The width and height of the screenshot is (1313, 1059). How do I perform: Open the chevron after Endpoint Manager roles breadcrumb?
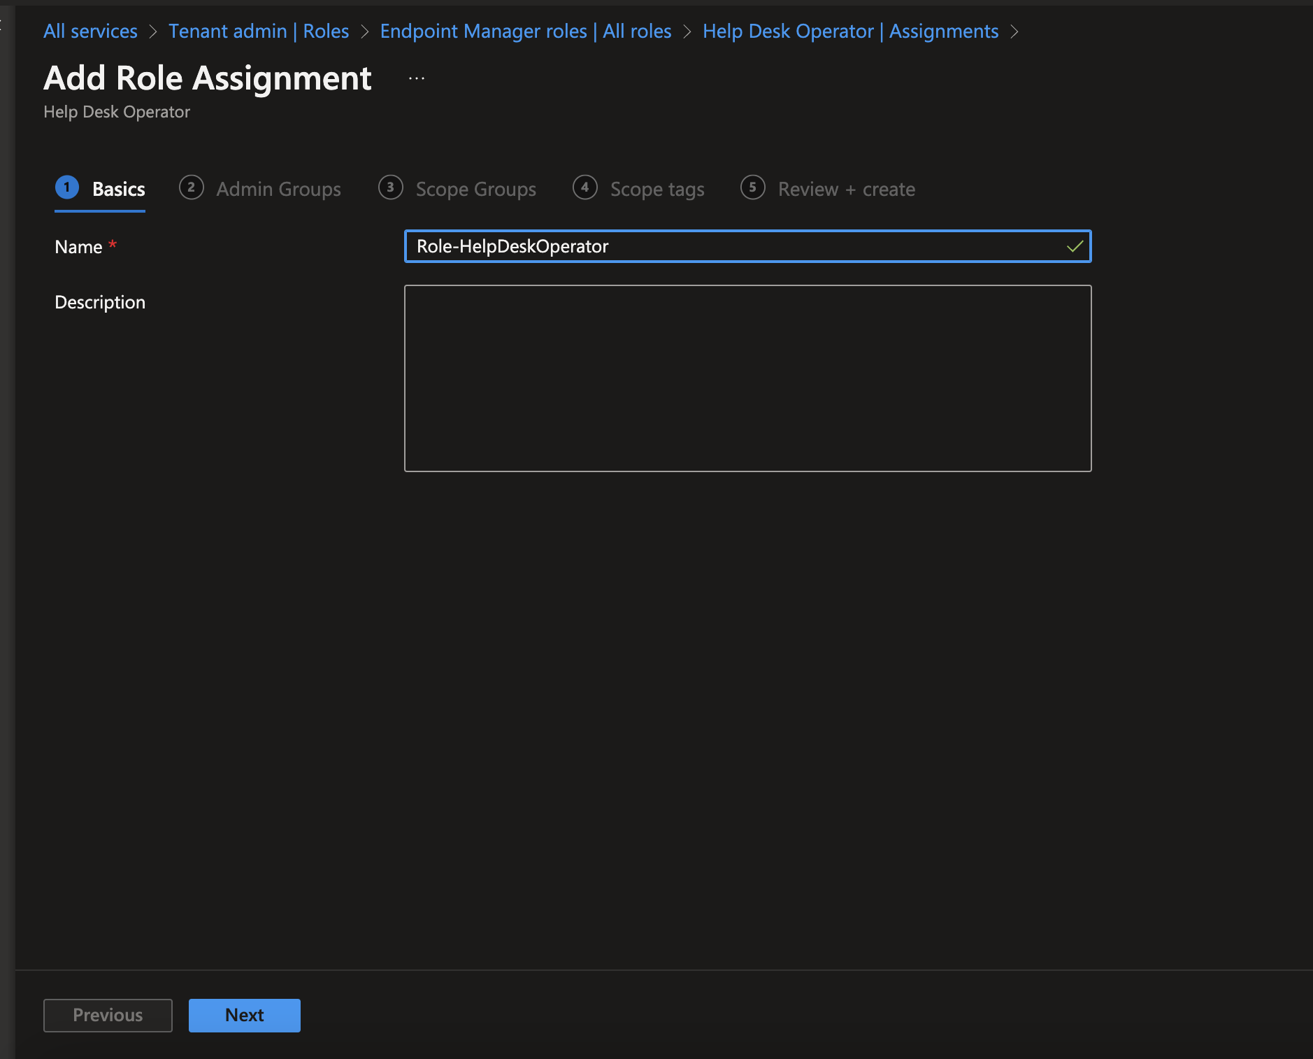(x=687, y=31)
